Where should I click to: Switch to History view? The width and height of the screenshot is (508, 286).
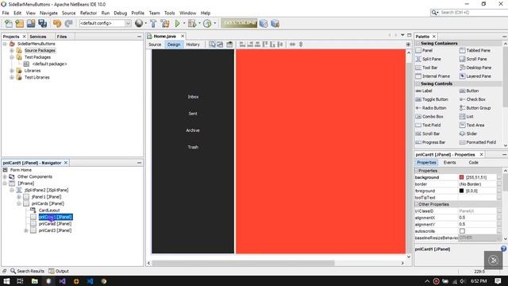[193, 44]
